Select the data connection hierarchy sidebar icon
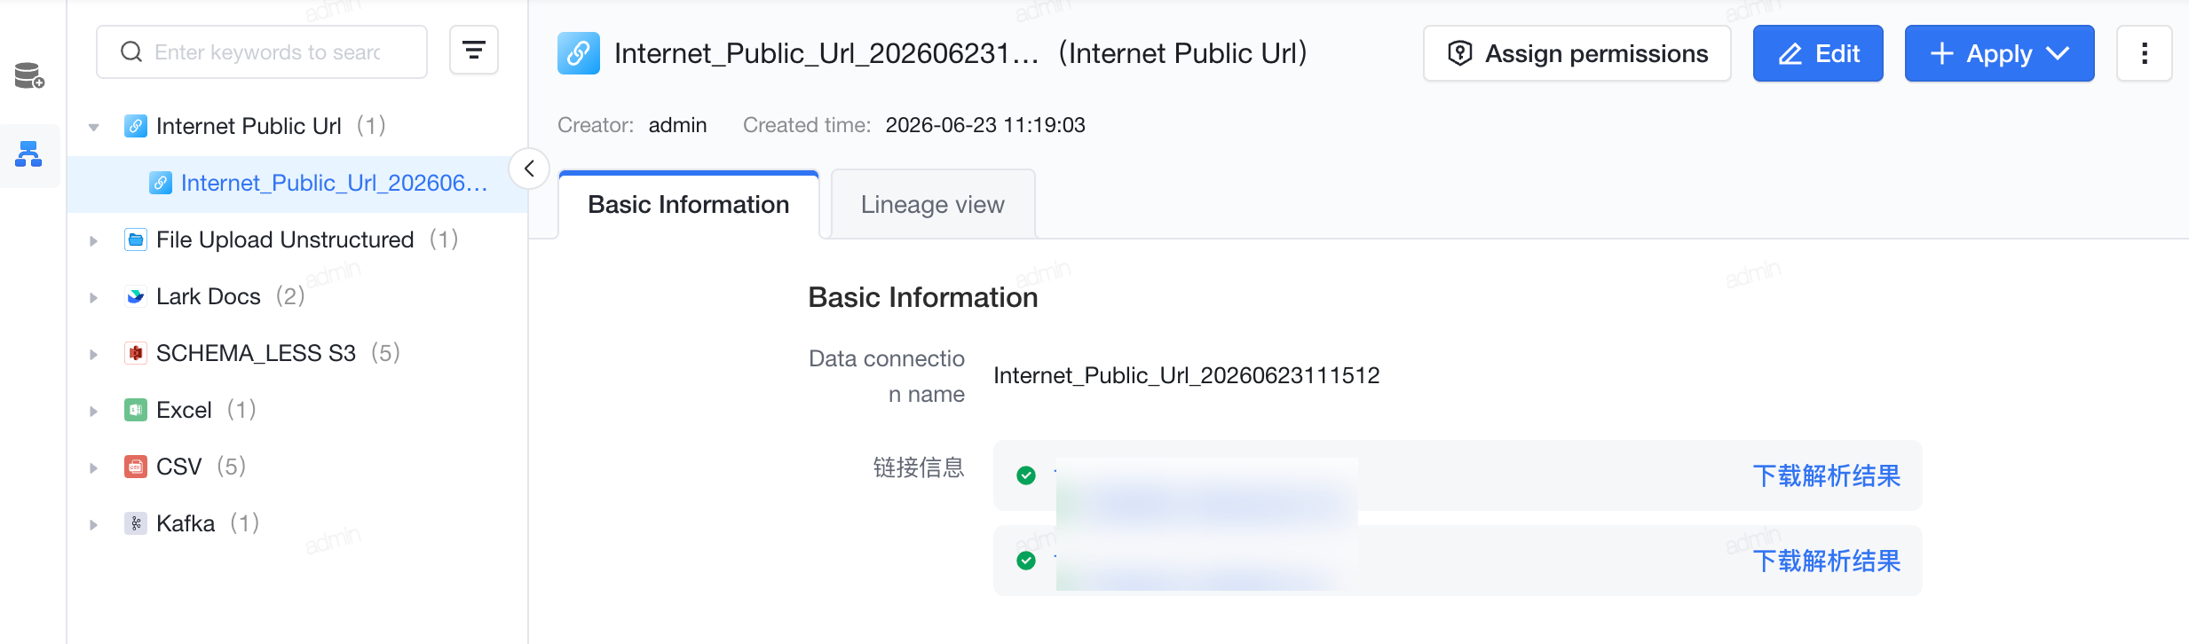Screen dimensions: 2189x644 pyautogui.click(x=28, y=155)
